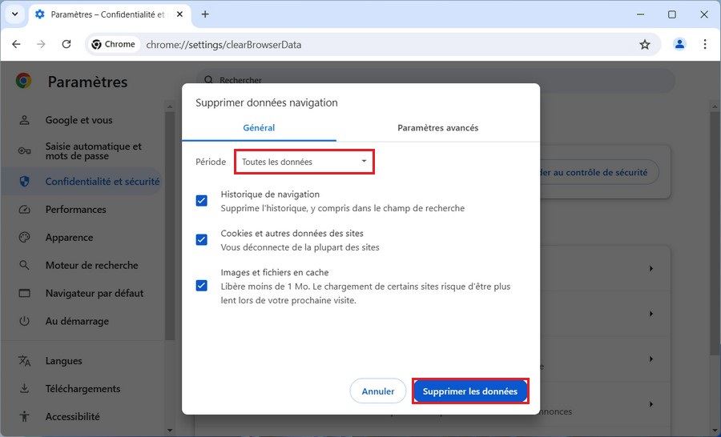Uncheck Cookies et autres données checkbox
This screenshot has height=437, width=721.
pos(201,240)
